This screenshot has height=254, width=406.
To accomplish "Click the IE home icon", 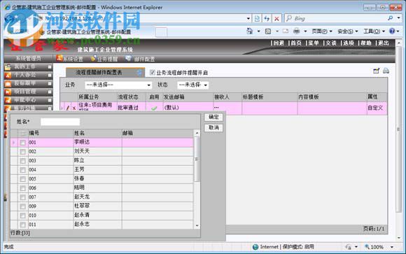I will tap(250, 31).
